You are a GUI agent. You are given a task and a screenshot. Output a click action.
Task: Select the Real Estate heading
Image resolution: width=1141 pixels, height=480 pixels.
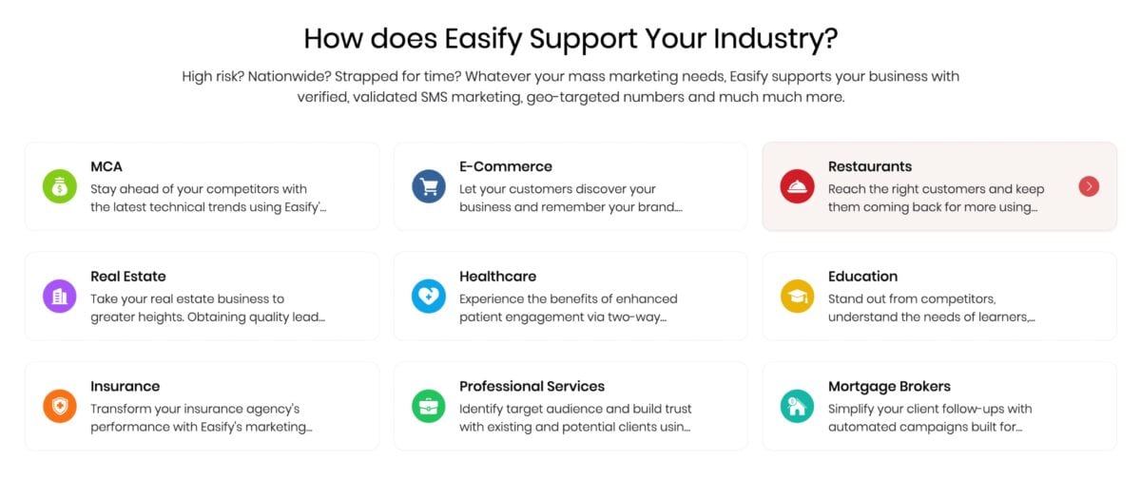128,277
